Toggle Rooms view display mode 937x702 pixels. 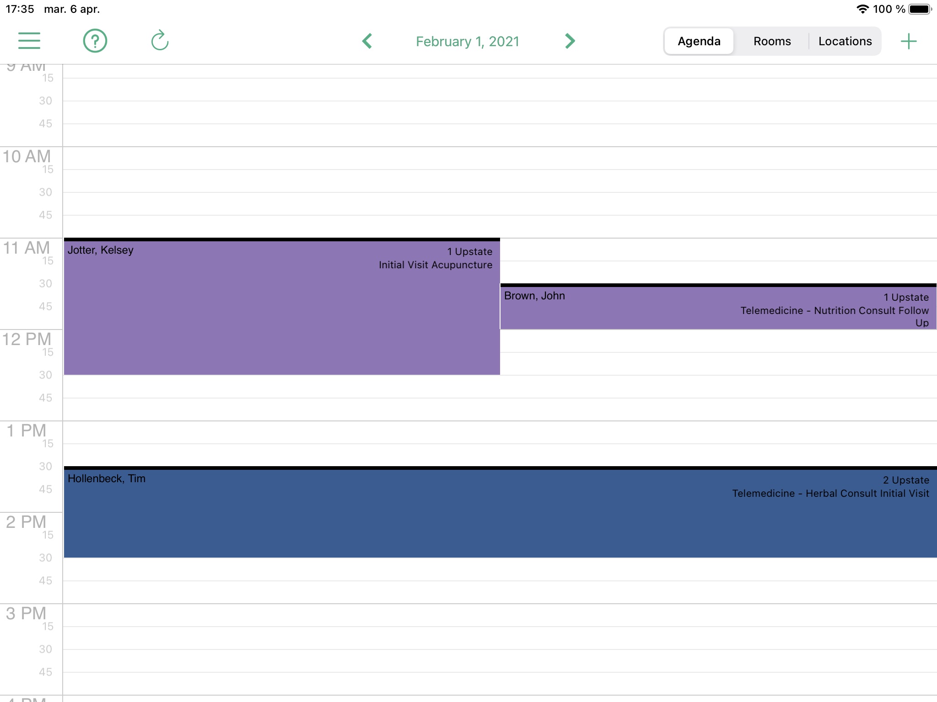pos(770,41)
